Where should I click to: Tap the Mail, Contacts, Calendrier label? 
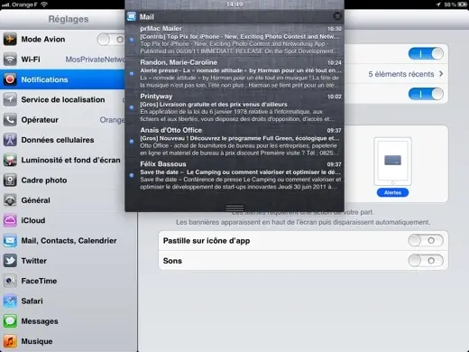pyautogui.click(x=69, y=241)
